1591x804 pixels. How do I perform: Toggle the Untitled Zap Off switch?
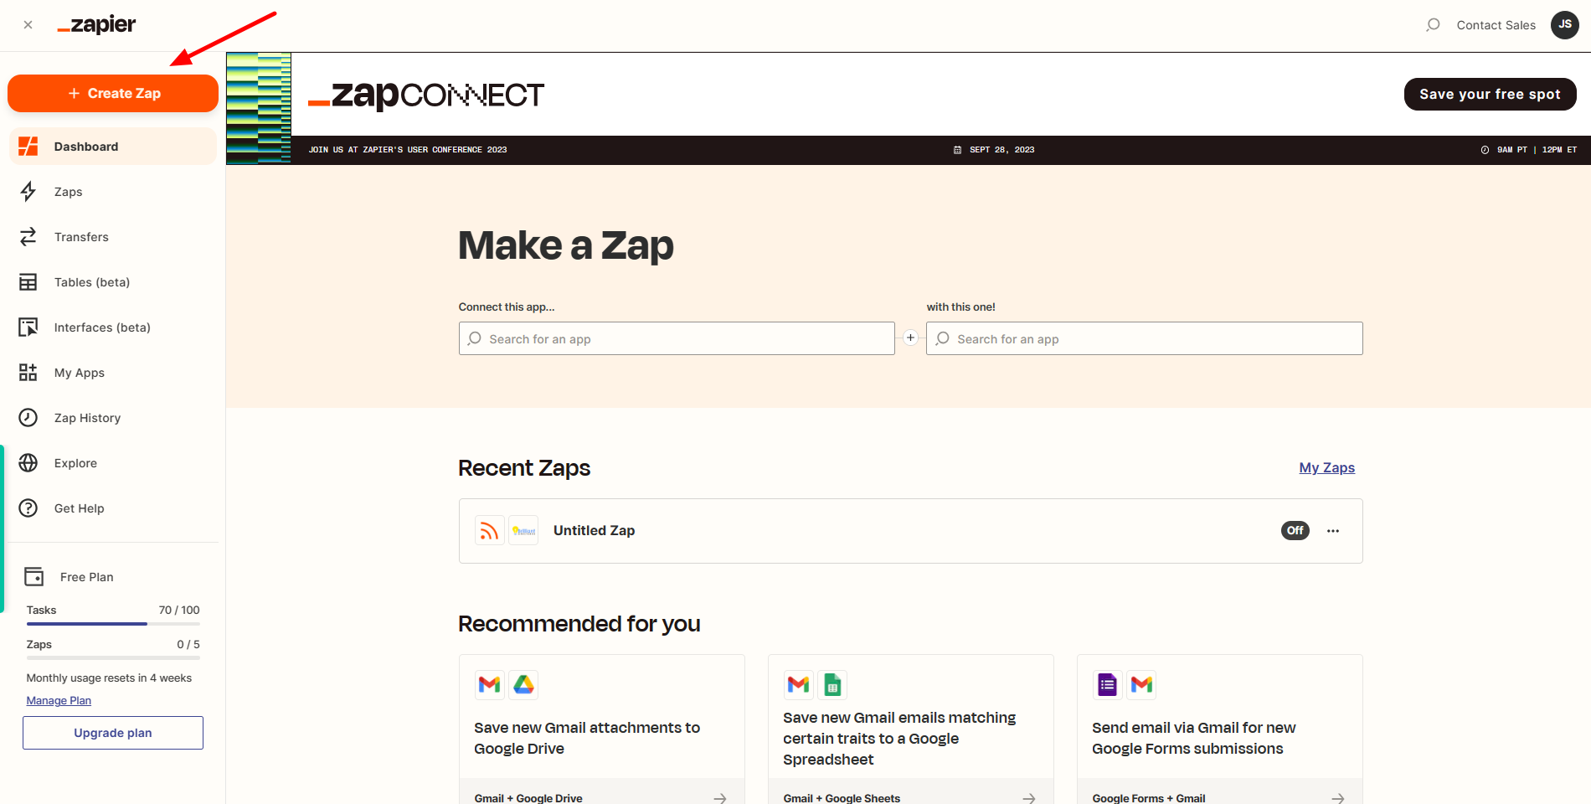click(x=1295, y=531)
